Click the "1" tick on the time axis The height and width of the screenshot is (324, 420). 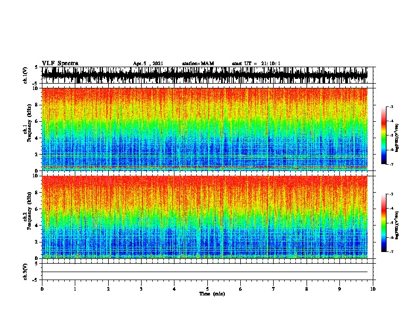click(x=75, y=289)
